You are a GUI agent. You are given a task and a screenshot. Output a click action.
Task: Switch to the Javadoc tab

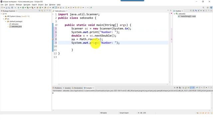pyautogui.click(x=67, y=88)
